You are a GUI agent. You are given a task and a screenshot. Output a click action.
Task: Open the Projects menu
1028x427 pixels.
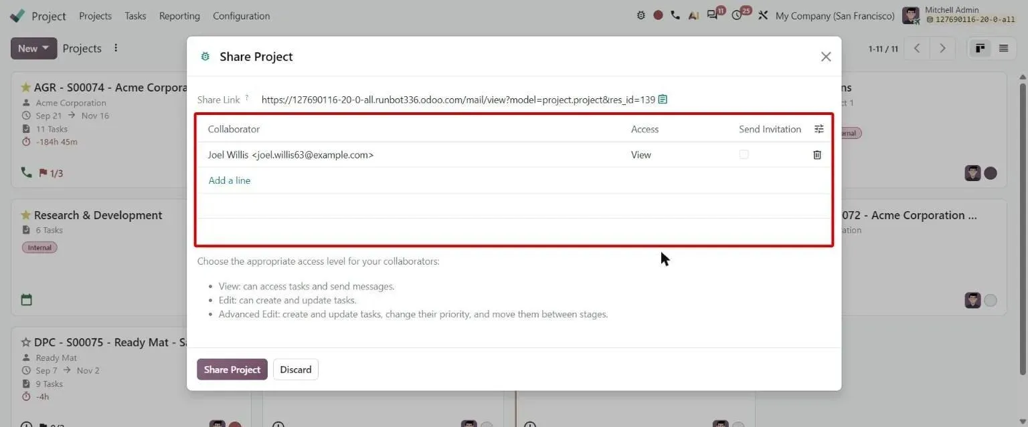click(x=95, y=15)
